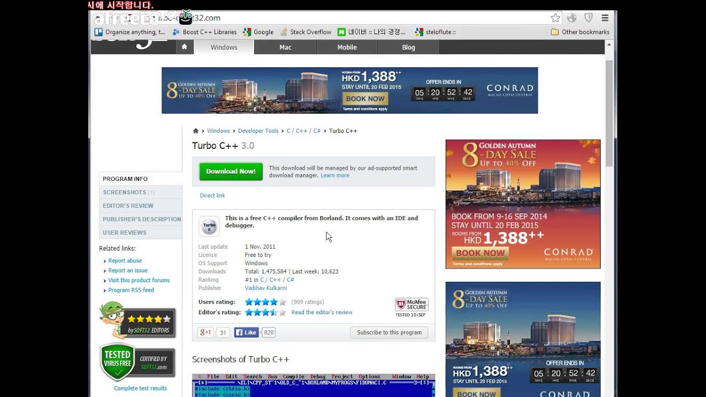Open the Learn more link
This screenshot has width=706, height=397.
pos(335,175)
